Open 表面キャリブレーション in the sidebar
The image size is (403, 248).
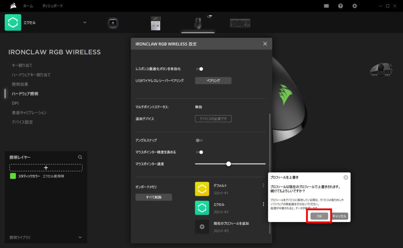29,112
